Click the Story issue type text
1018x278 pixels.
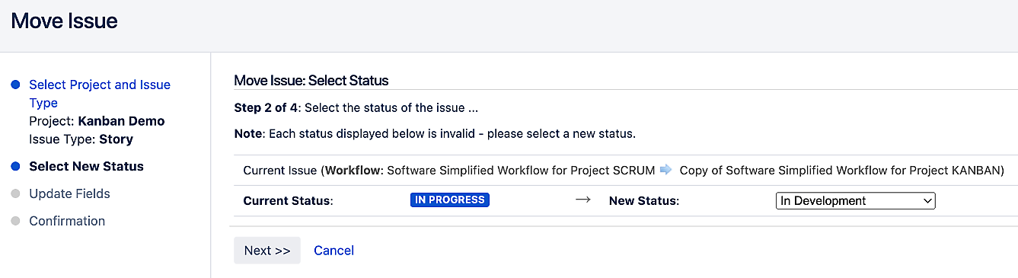pyautogui.click(x=116, y=139)
